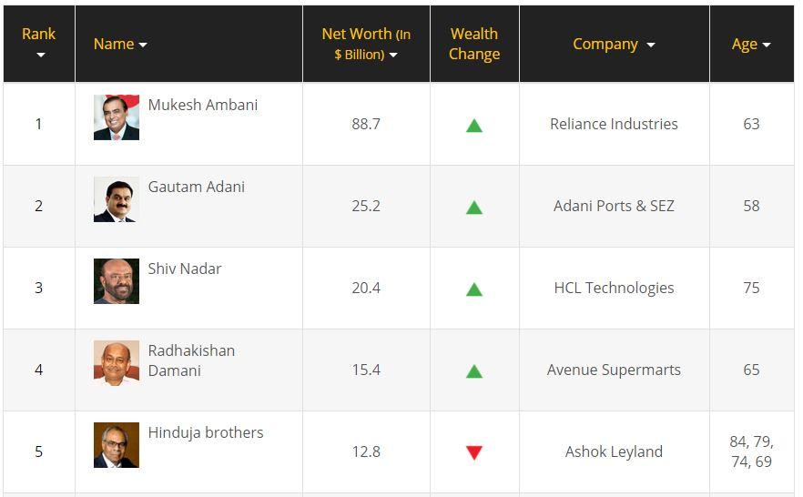The height and width of the screenshot is (497, 803).
Task: Sort table by Rank column
Action: point(39,44)
